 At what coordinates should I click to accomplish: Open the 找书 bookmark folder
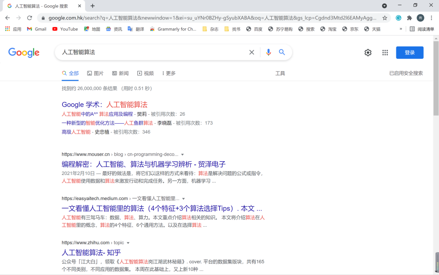(x=232, y=29)
